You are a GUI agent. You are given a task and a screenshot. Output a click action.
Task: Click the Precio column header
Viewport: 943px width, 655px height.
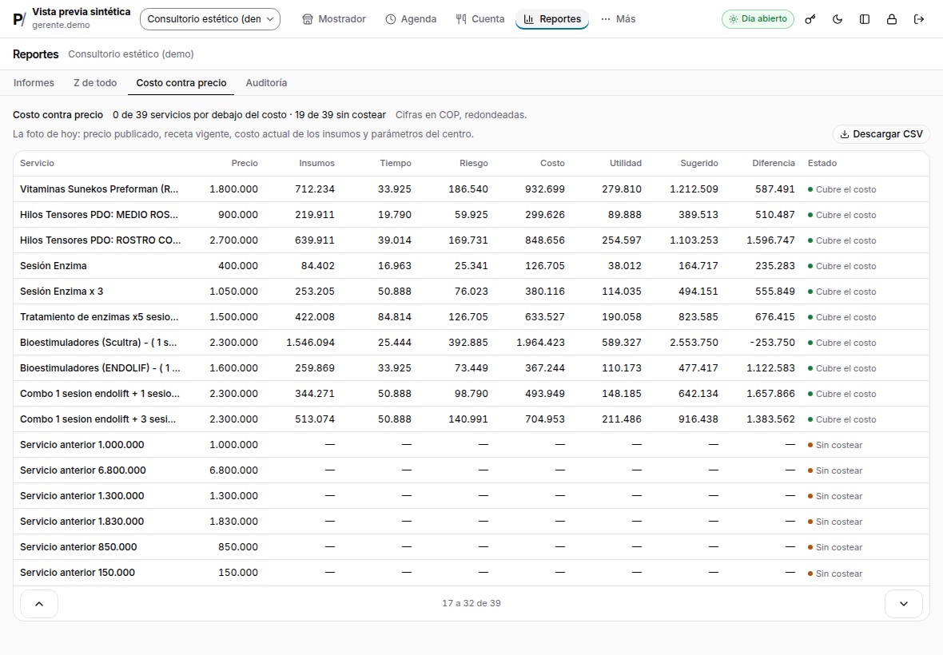(x=245, y=164)
